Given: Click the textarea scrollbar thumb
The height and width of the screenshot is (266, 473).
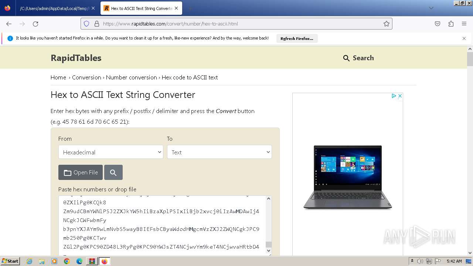Looking at the screenshot, I should [x=269, y=244].
